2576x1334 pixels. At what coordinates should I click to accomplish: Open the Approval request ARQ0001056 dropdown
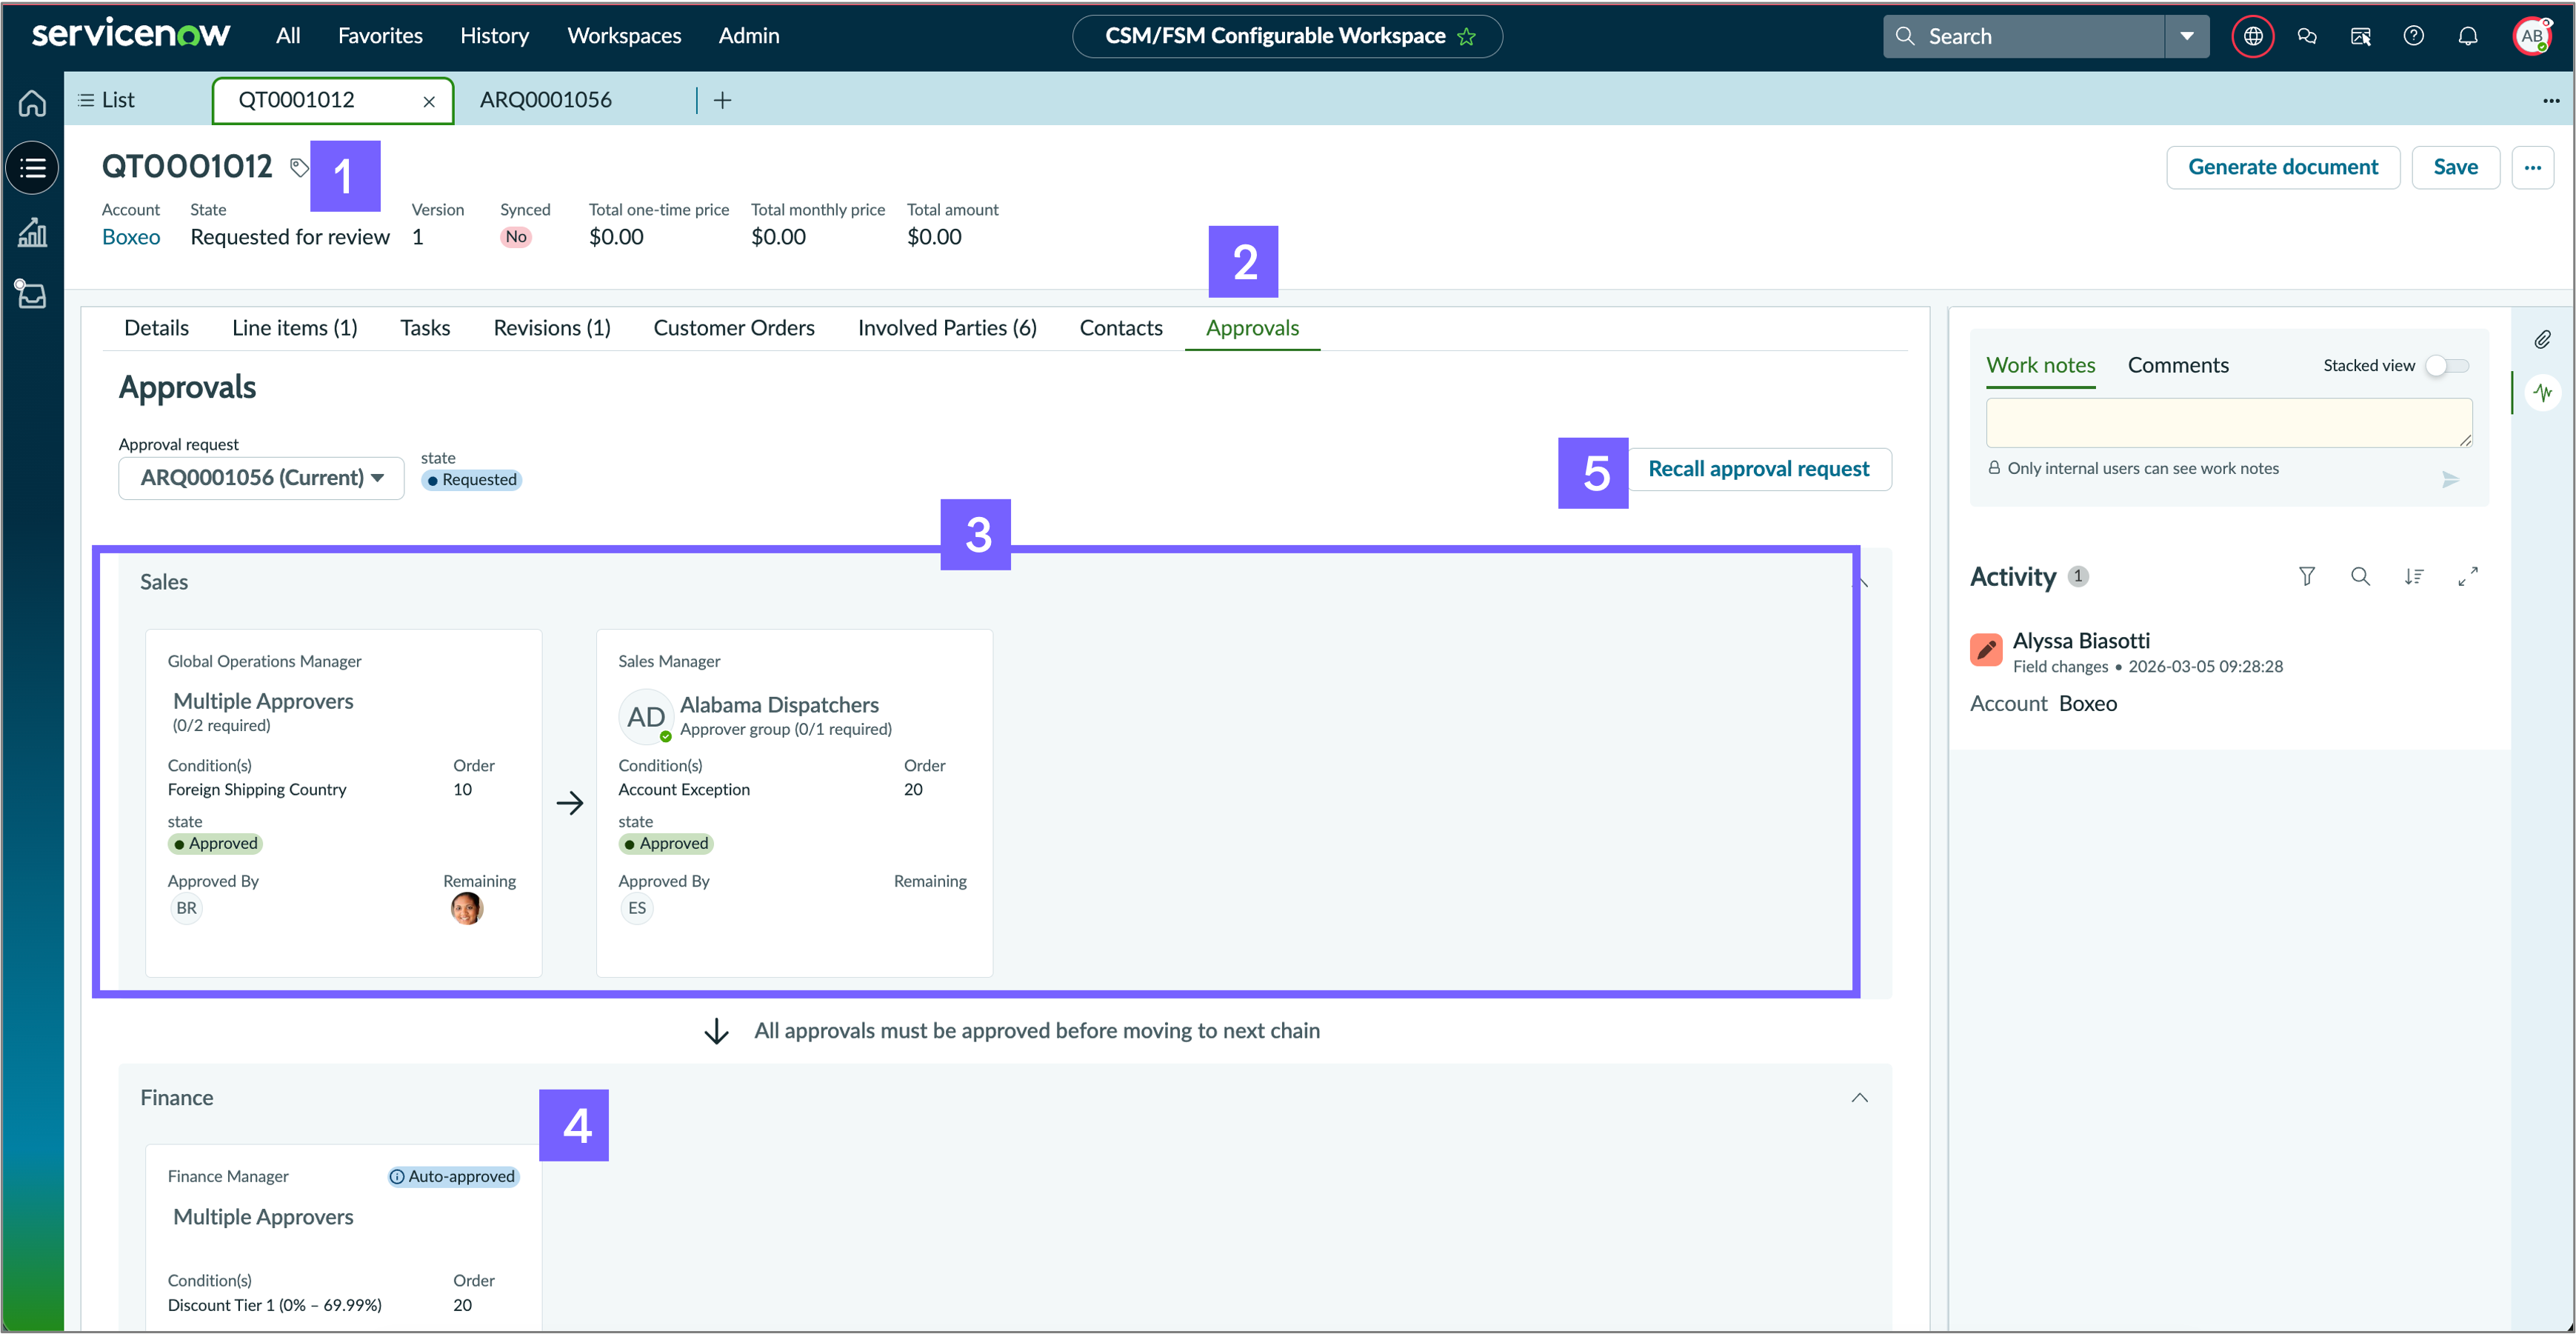click(x=261, y=478)
